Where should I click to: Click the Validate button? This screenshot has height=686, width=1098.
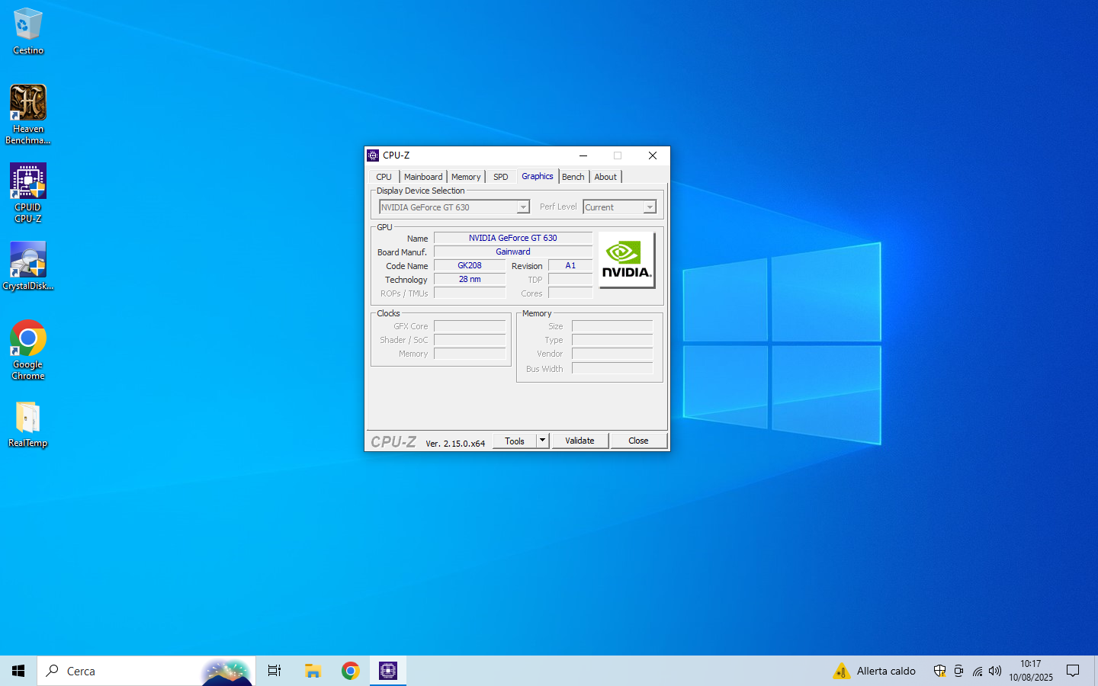[579, 441]
